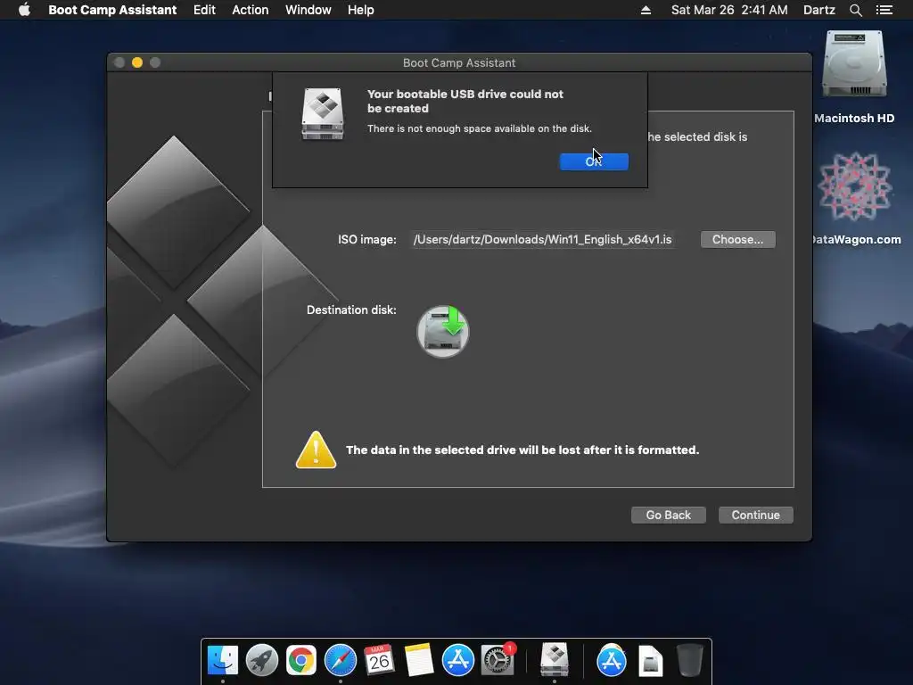Click Boot Camp Assistant icon in Dock
Screen dimensions: 913x685
(x=555, y=659)
